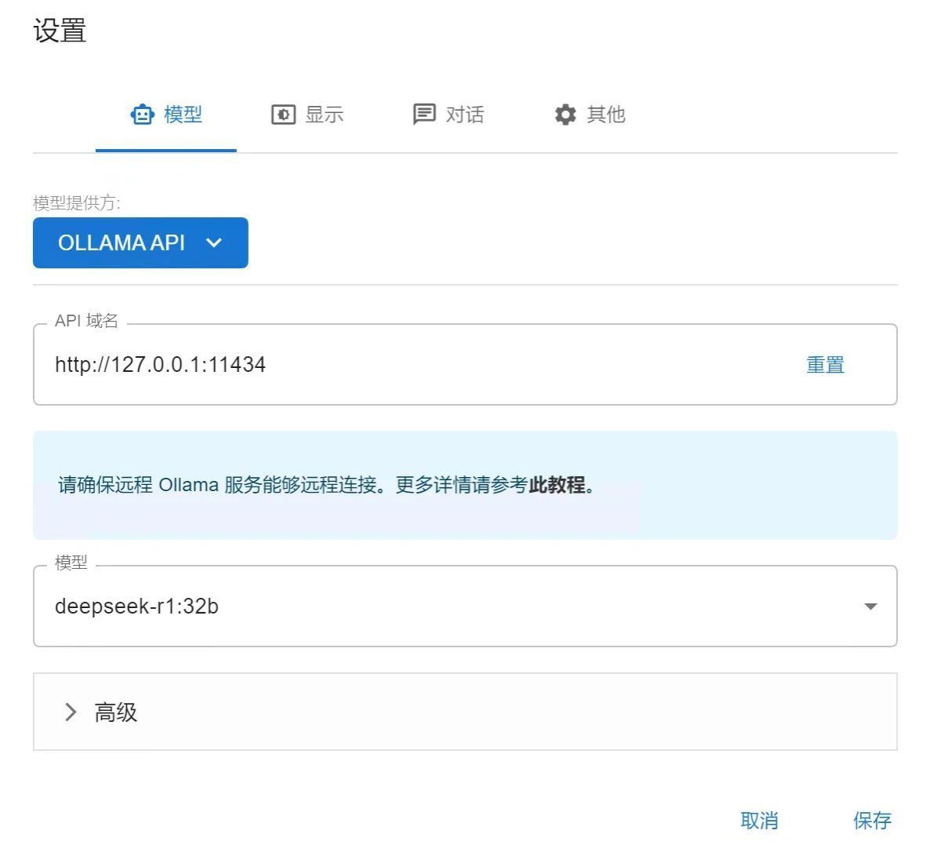Viewport: 930px width, 856px height.
Task: Click the display icon beside 显示
Action: [283, 115]
